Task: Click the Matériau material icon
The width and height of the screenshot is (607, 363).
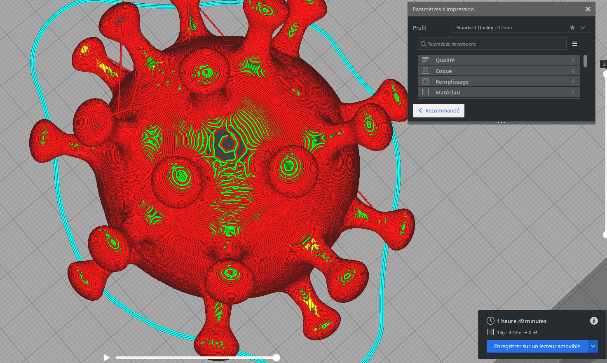Action: tap(425, 92)
